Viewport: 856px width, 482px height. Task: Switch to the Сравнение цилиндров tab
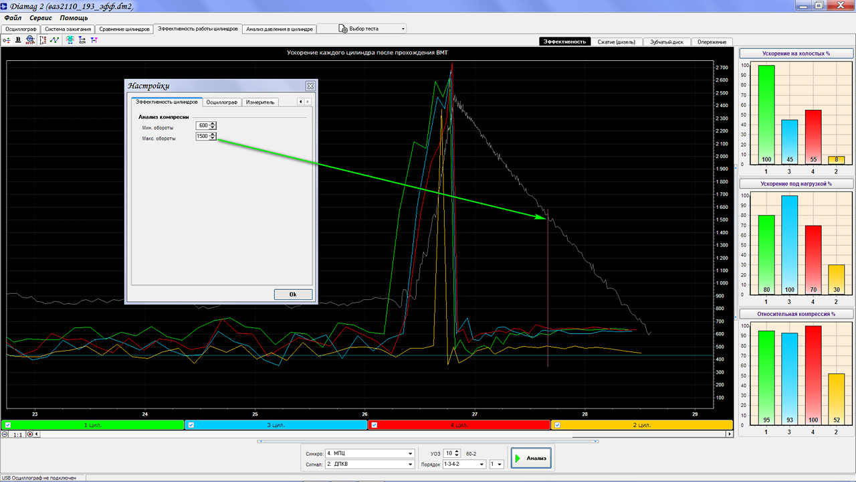[x=124, y=29]
